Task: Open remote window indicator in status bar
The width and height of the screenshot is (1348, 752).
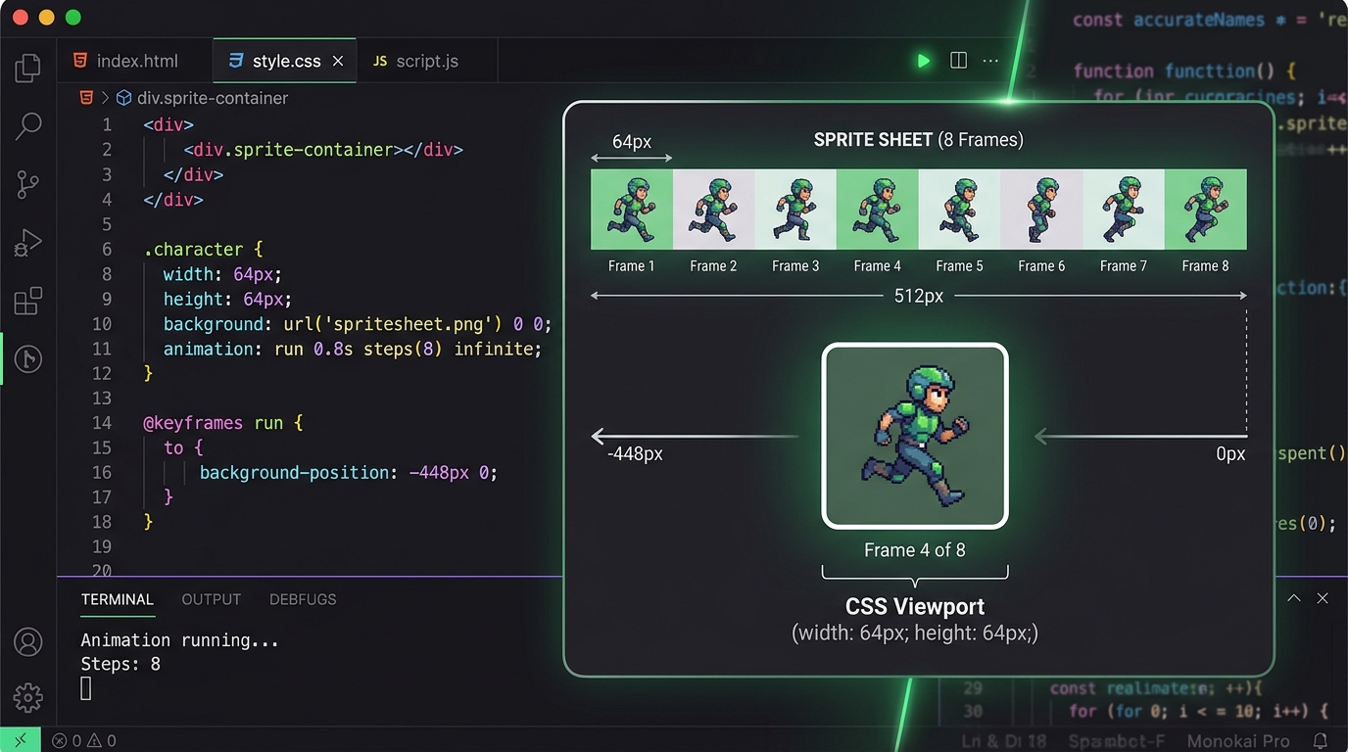Action: click(21, 740)
